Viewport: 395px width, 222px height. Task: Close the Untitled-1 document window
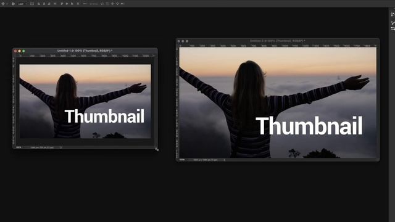[15, 51]
